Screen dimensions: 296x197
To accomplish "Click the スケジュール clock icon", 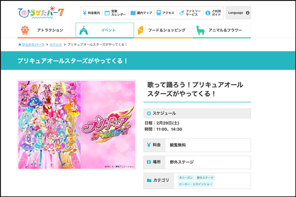I will 149,113.
